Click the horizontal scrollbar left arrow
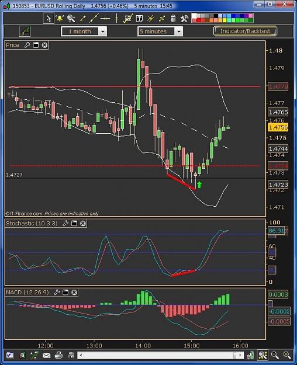 tap(81, 355)
